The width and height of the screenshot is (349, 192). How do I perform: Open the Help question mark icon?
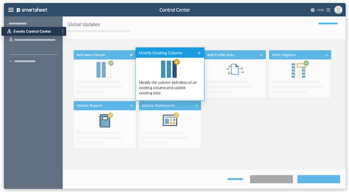(x=313, y=10)
